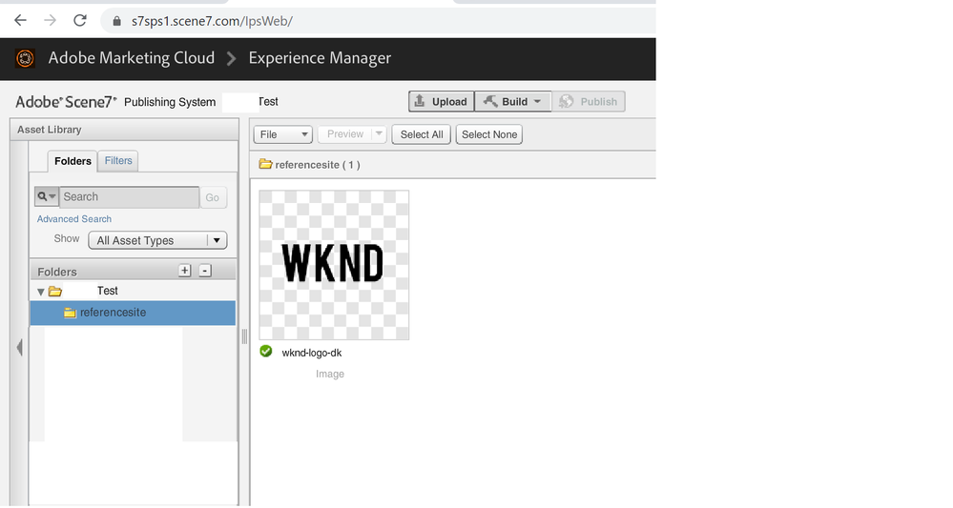The height and width of the screenshot is (508, 953).
Task: Collapse the Asset Library panel arrow
Action: coord(19,348)
